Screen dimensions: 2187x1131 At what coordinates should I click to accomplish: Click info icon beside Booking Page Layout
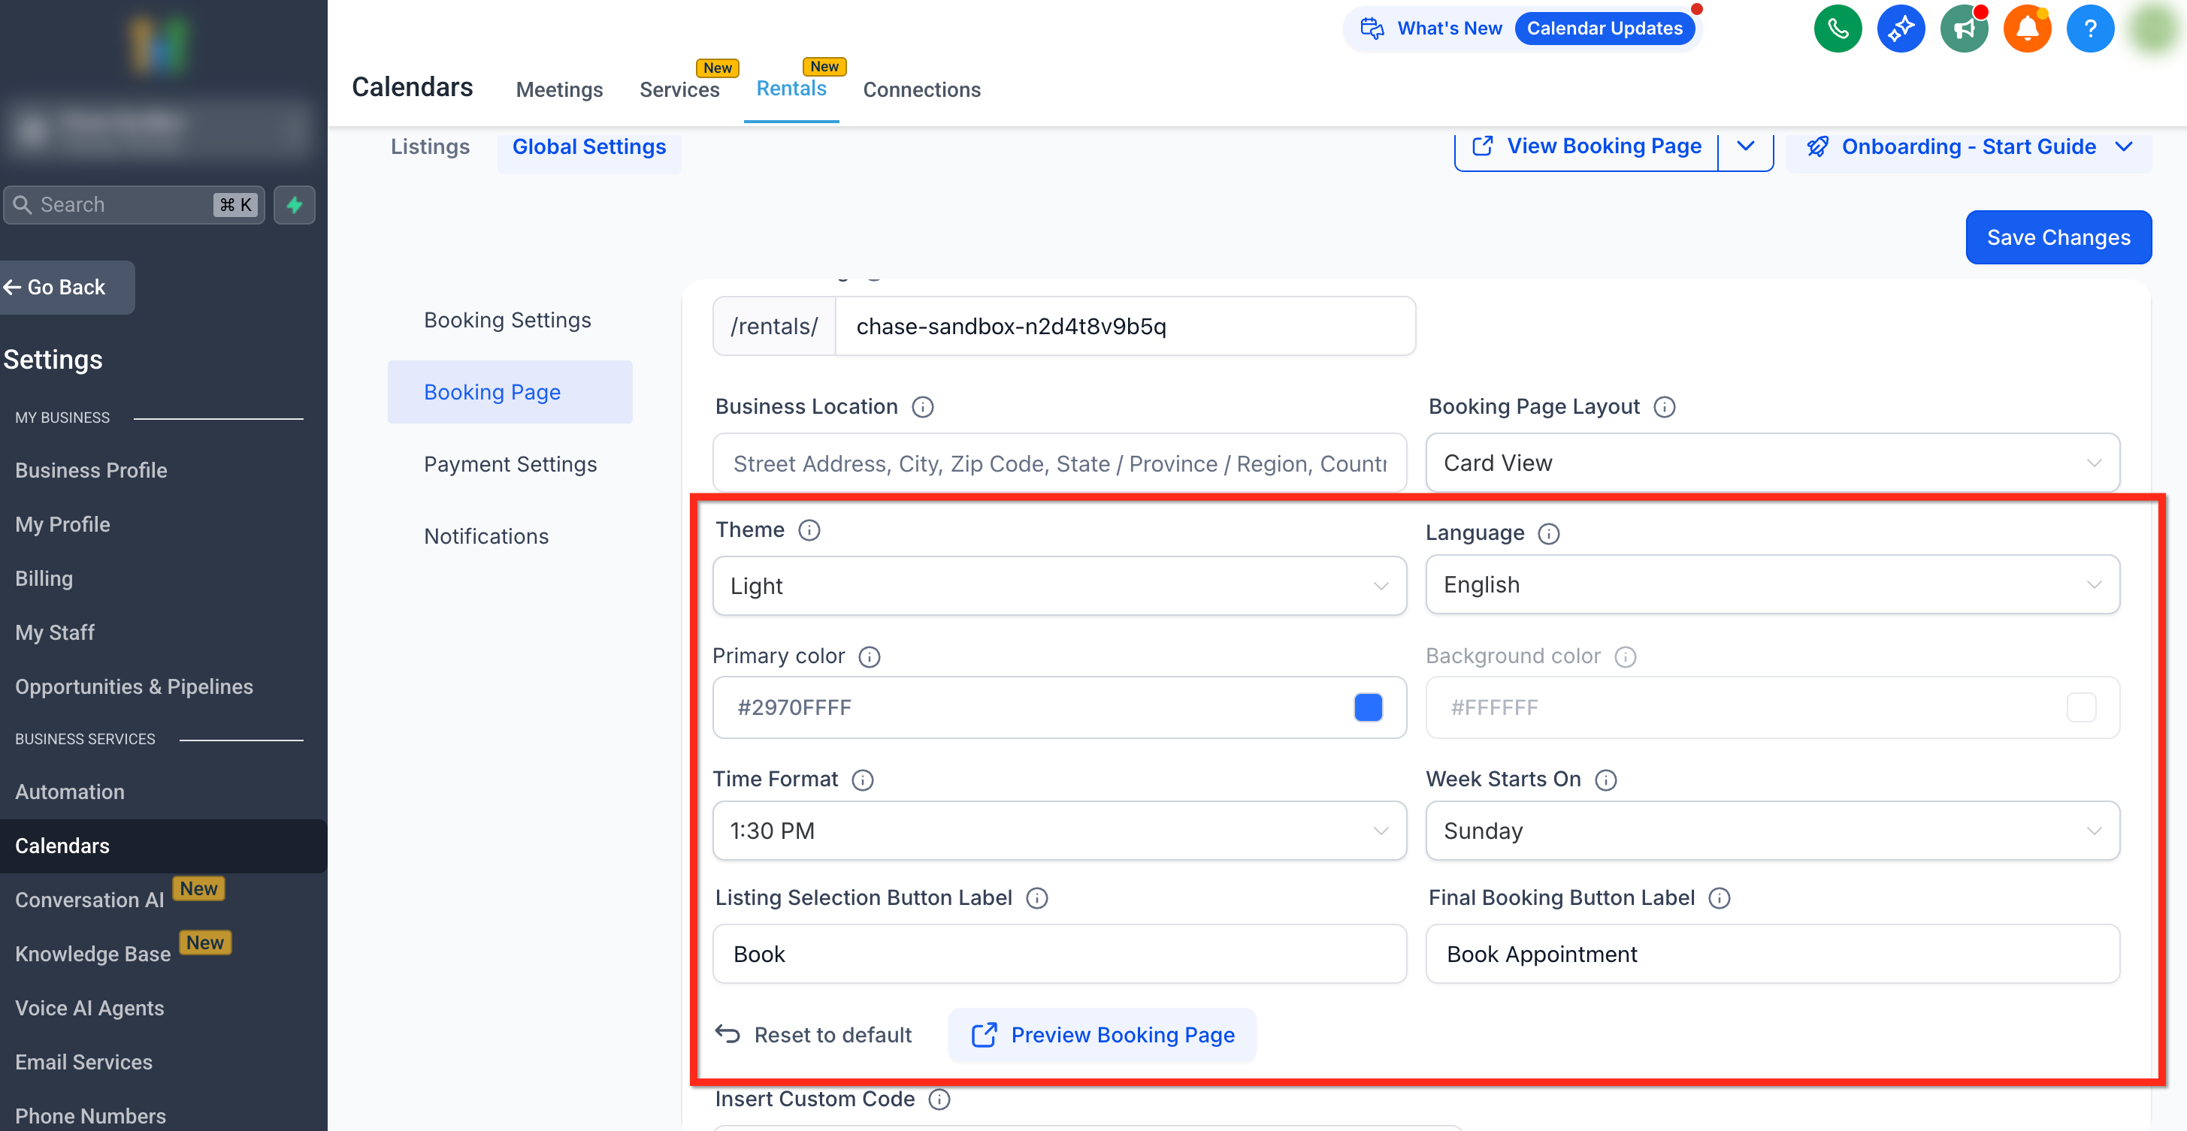coord(1664,407)
